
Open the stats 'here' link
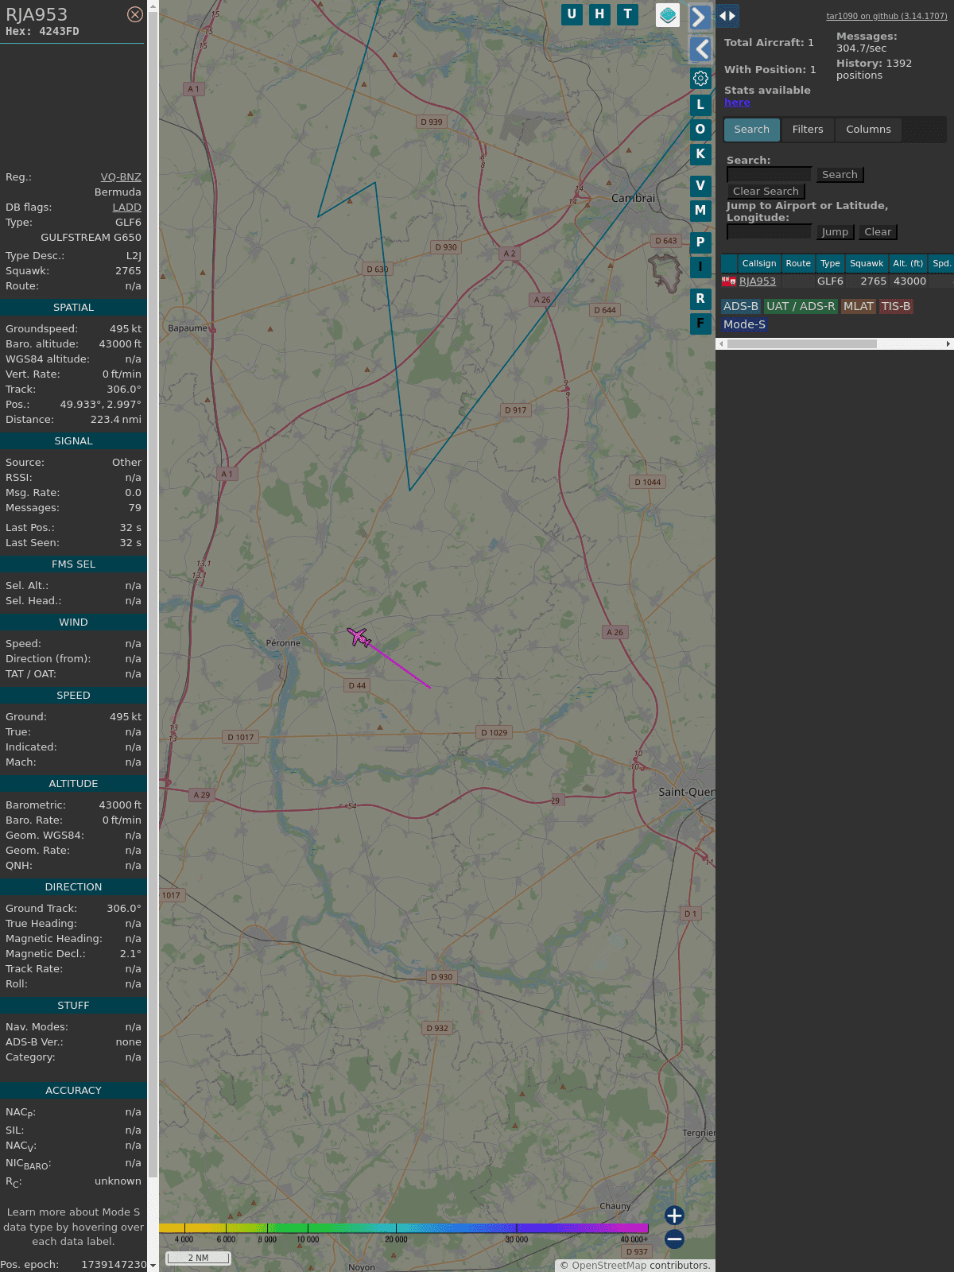[x=737, y=103]
